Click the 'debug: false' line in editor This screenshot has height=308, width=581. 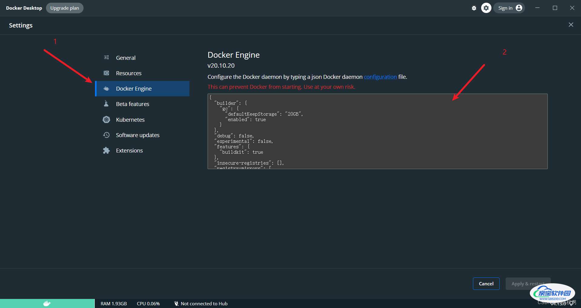(234, 136)
